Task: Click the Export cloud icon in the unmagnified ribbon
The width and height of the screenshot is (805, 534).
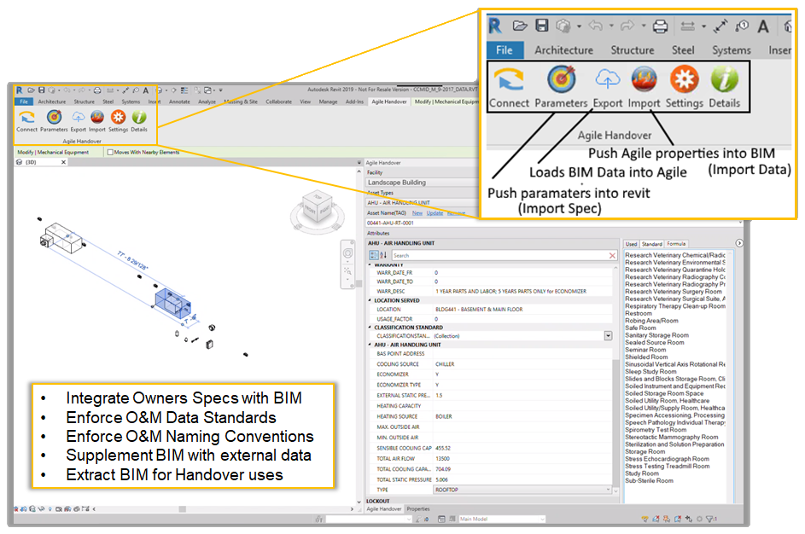Action: click(78, 117)
